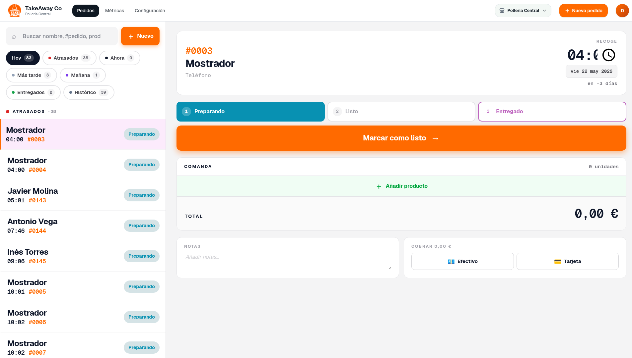Open Javier Molina order #0143
Image resolution: width=632 pixels, height=358 pixels.
[x=83, y=195]
